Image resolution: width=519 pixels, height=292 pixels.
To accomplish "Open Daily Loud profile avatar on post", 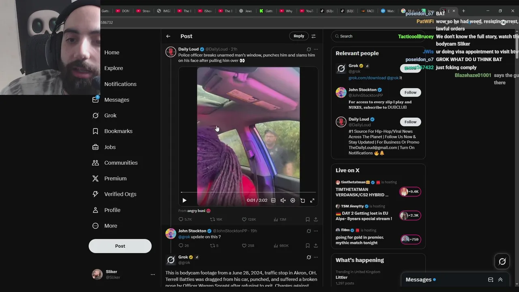I will [171, 52].
